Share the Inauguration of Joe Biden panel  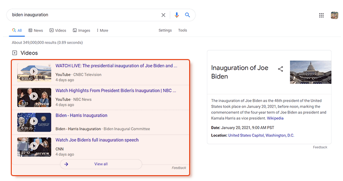(x=280, y=69)
